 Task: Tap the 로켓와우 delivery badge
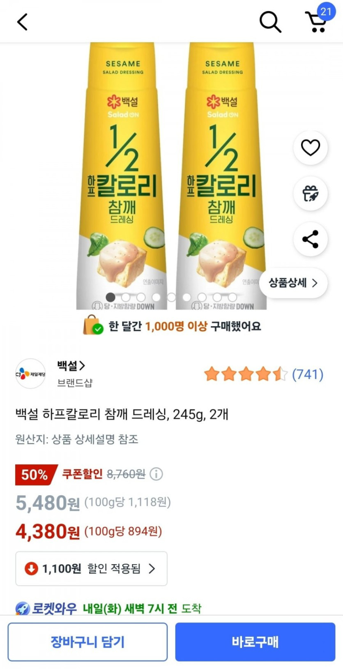pos(46,608)
